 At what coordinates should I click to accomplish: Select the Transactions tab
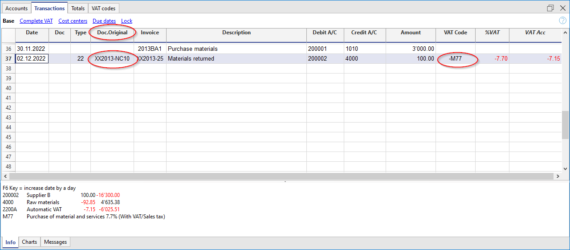49,8
